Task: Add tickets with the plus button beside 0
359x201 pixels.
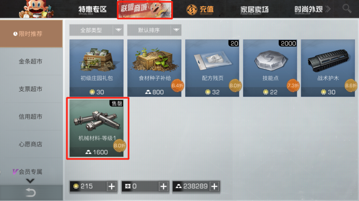Action: [164, 186]
